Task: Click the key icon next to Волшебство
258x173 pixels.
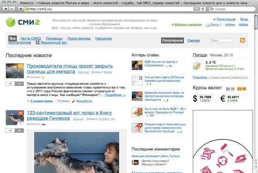Action: pyautogui.click(x=74, y=101)
